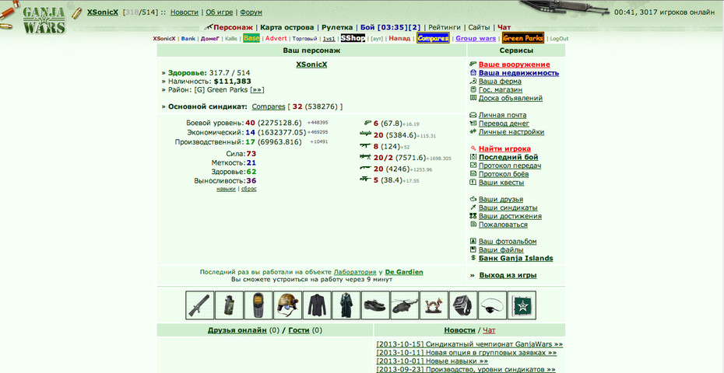The image size is (724, 373).
Task: Click the Advert shortcut link
Action: tap(276, 38)
